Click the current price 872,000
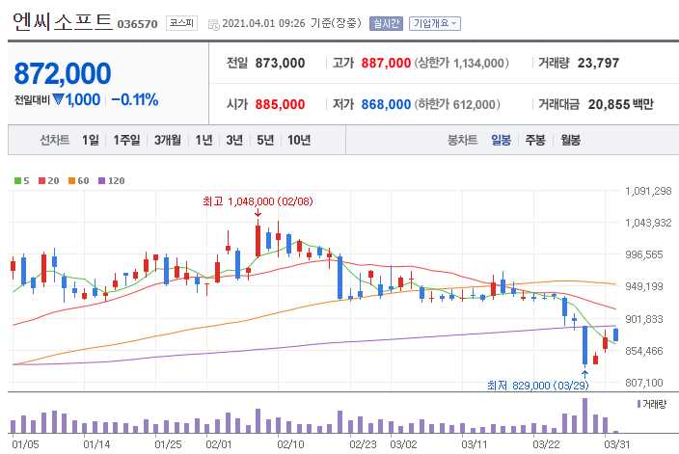 tap(63, 73)
